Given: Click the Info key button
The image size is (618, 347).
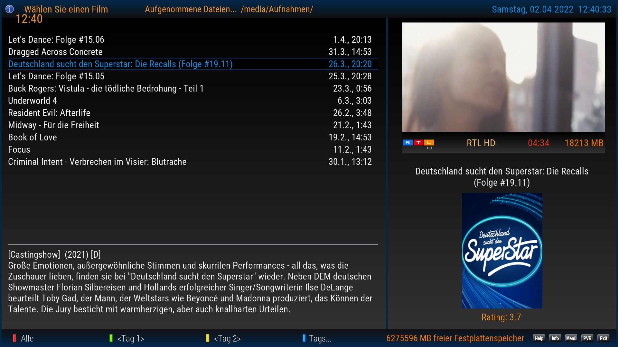Looking at the screenshot, I should [555, 338].
